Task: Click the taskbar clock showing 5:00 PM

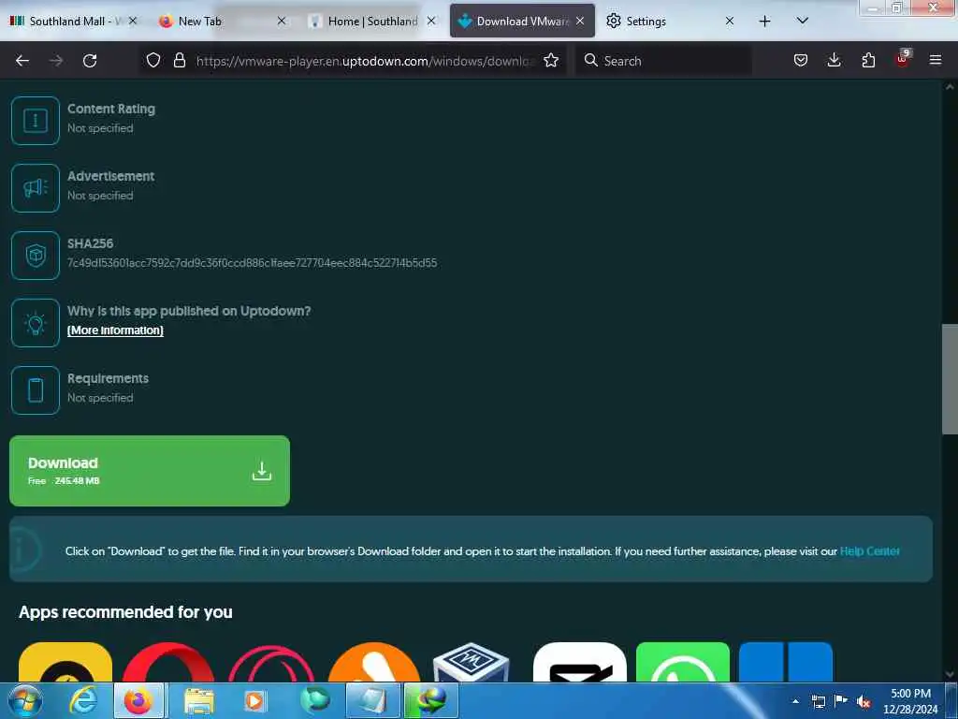Action: pyautogui.click(x=910, y=701)
